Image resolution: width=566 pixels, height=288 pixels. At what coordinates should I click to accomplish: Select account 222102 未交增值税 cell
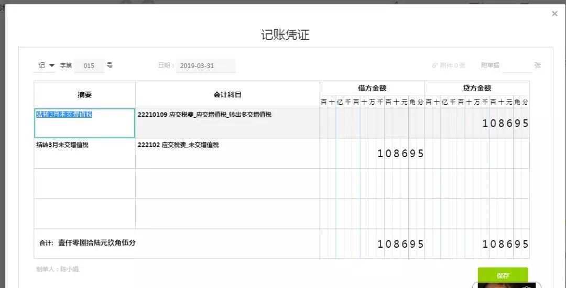(x=227, y=153)
